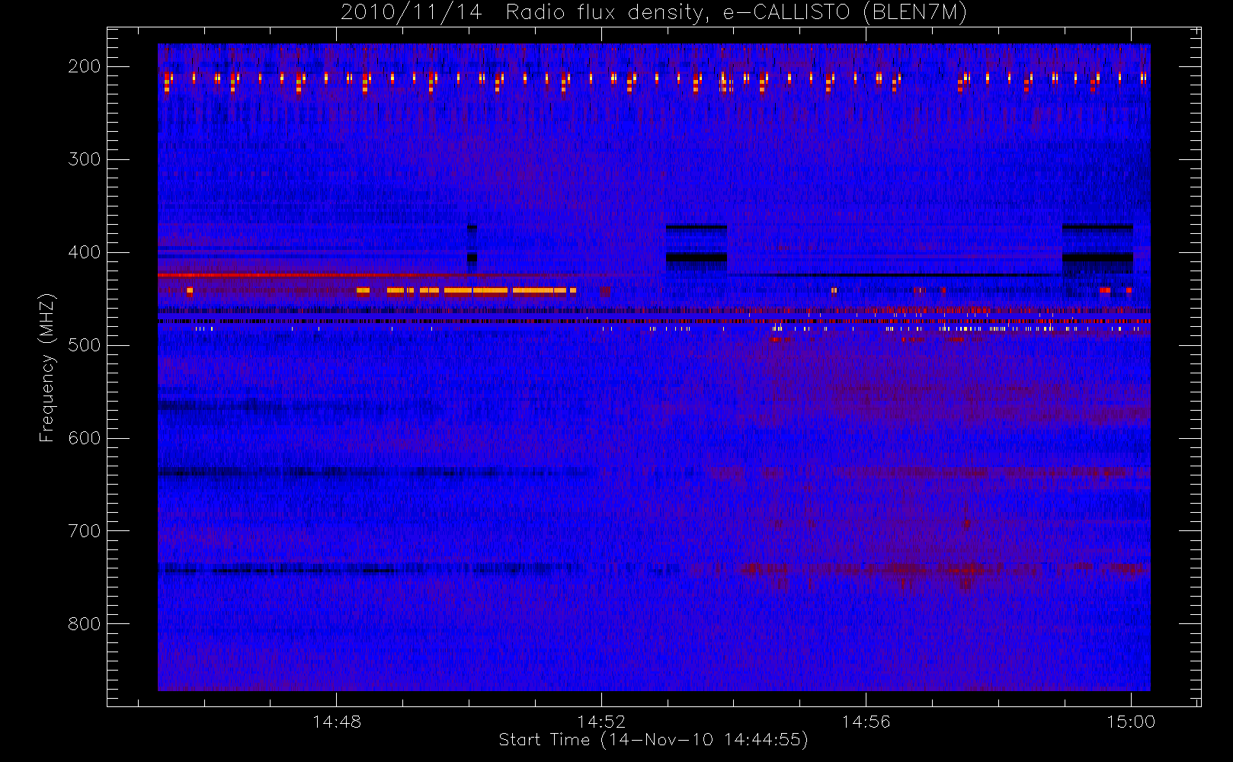Click the 800 frequency tick label
Viewport: 1233px width, 762px height.
point(85,624)
